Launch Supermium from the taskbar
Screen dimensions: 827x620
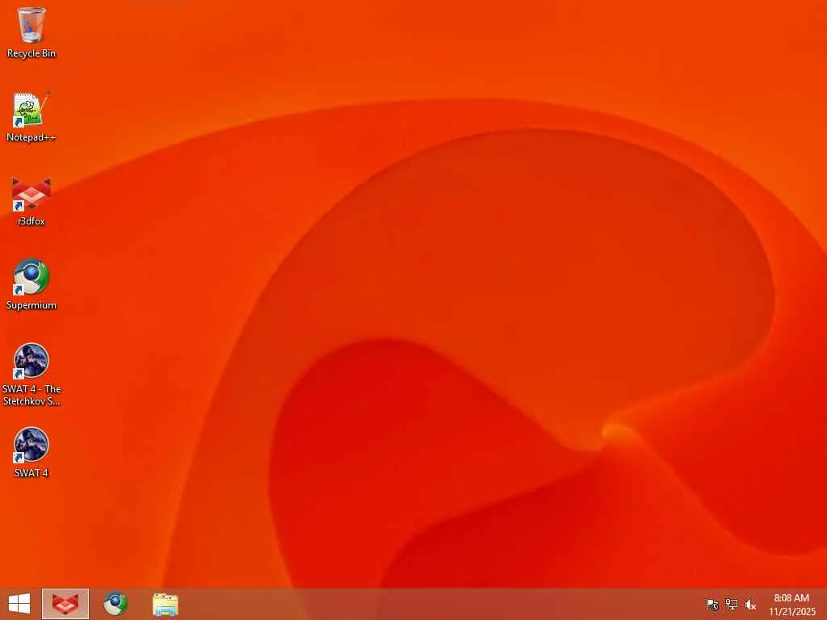coord(115,604)
